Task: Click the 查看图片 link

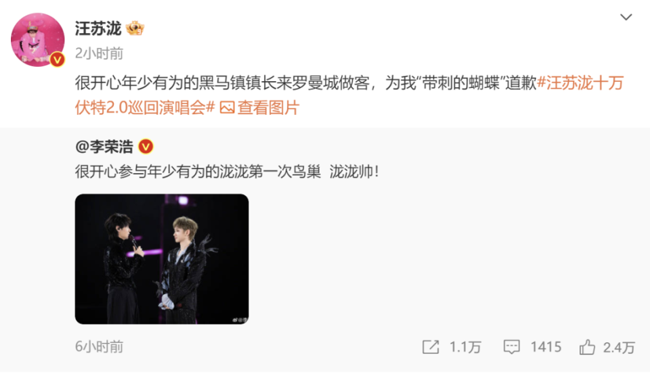Action: pos(268,108)
